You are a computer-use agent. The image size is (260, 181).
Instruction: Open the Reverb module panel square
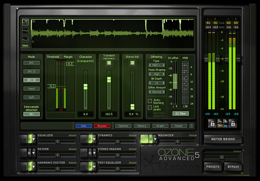[x=23, y=153]
